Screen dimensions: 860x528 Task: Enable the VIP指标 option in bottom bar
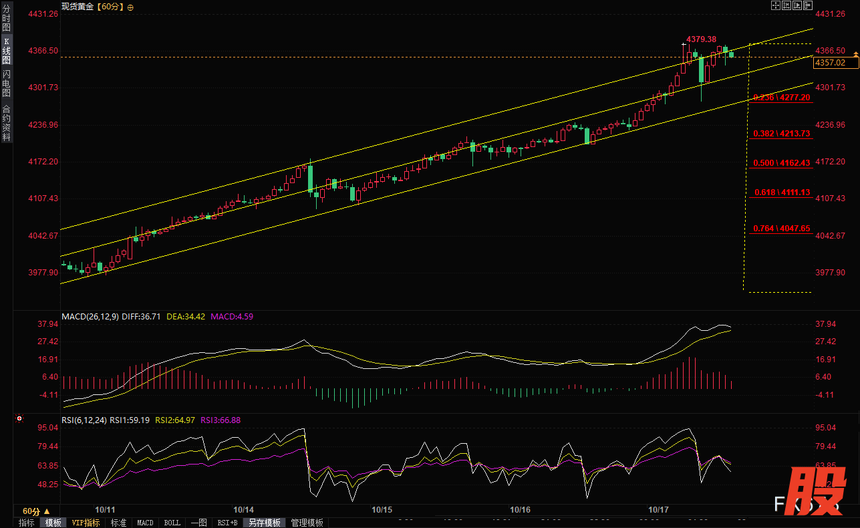point(86,523)
